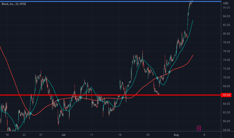This screenshot has height=138, width=234.
Task: Click the '8' date on time axis
Action: (x=204, y=135)
